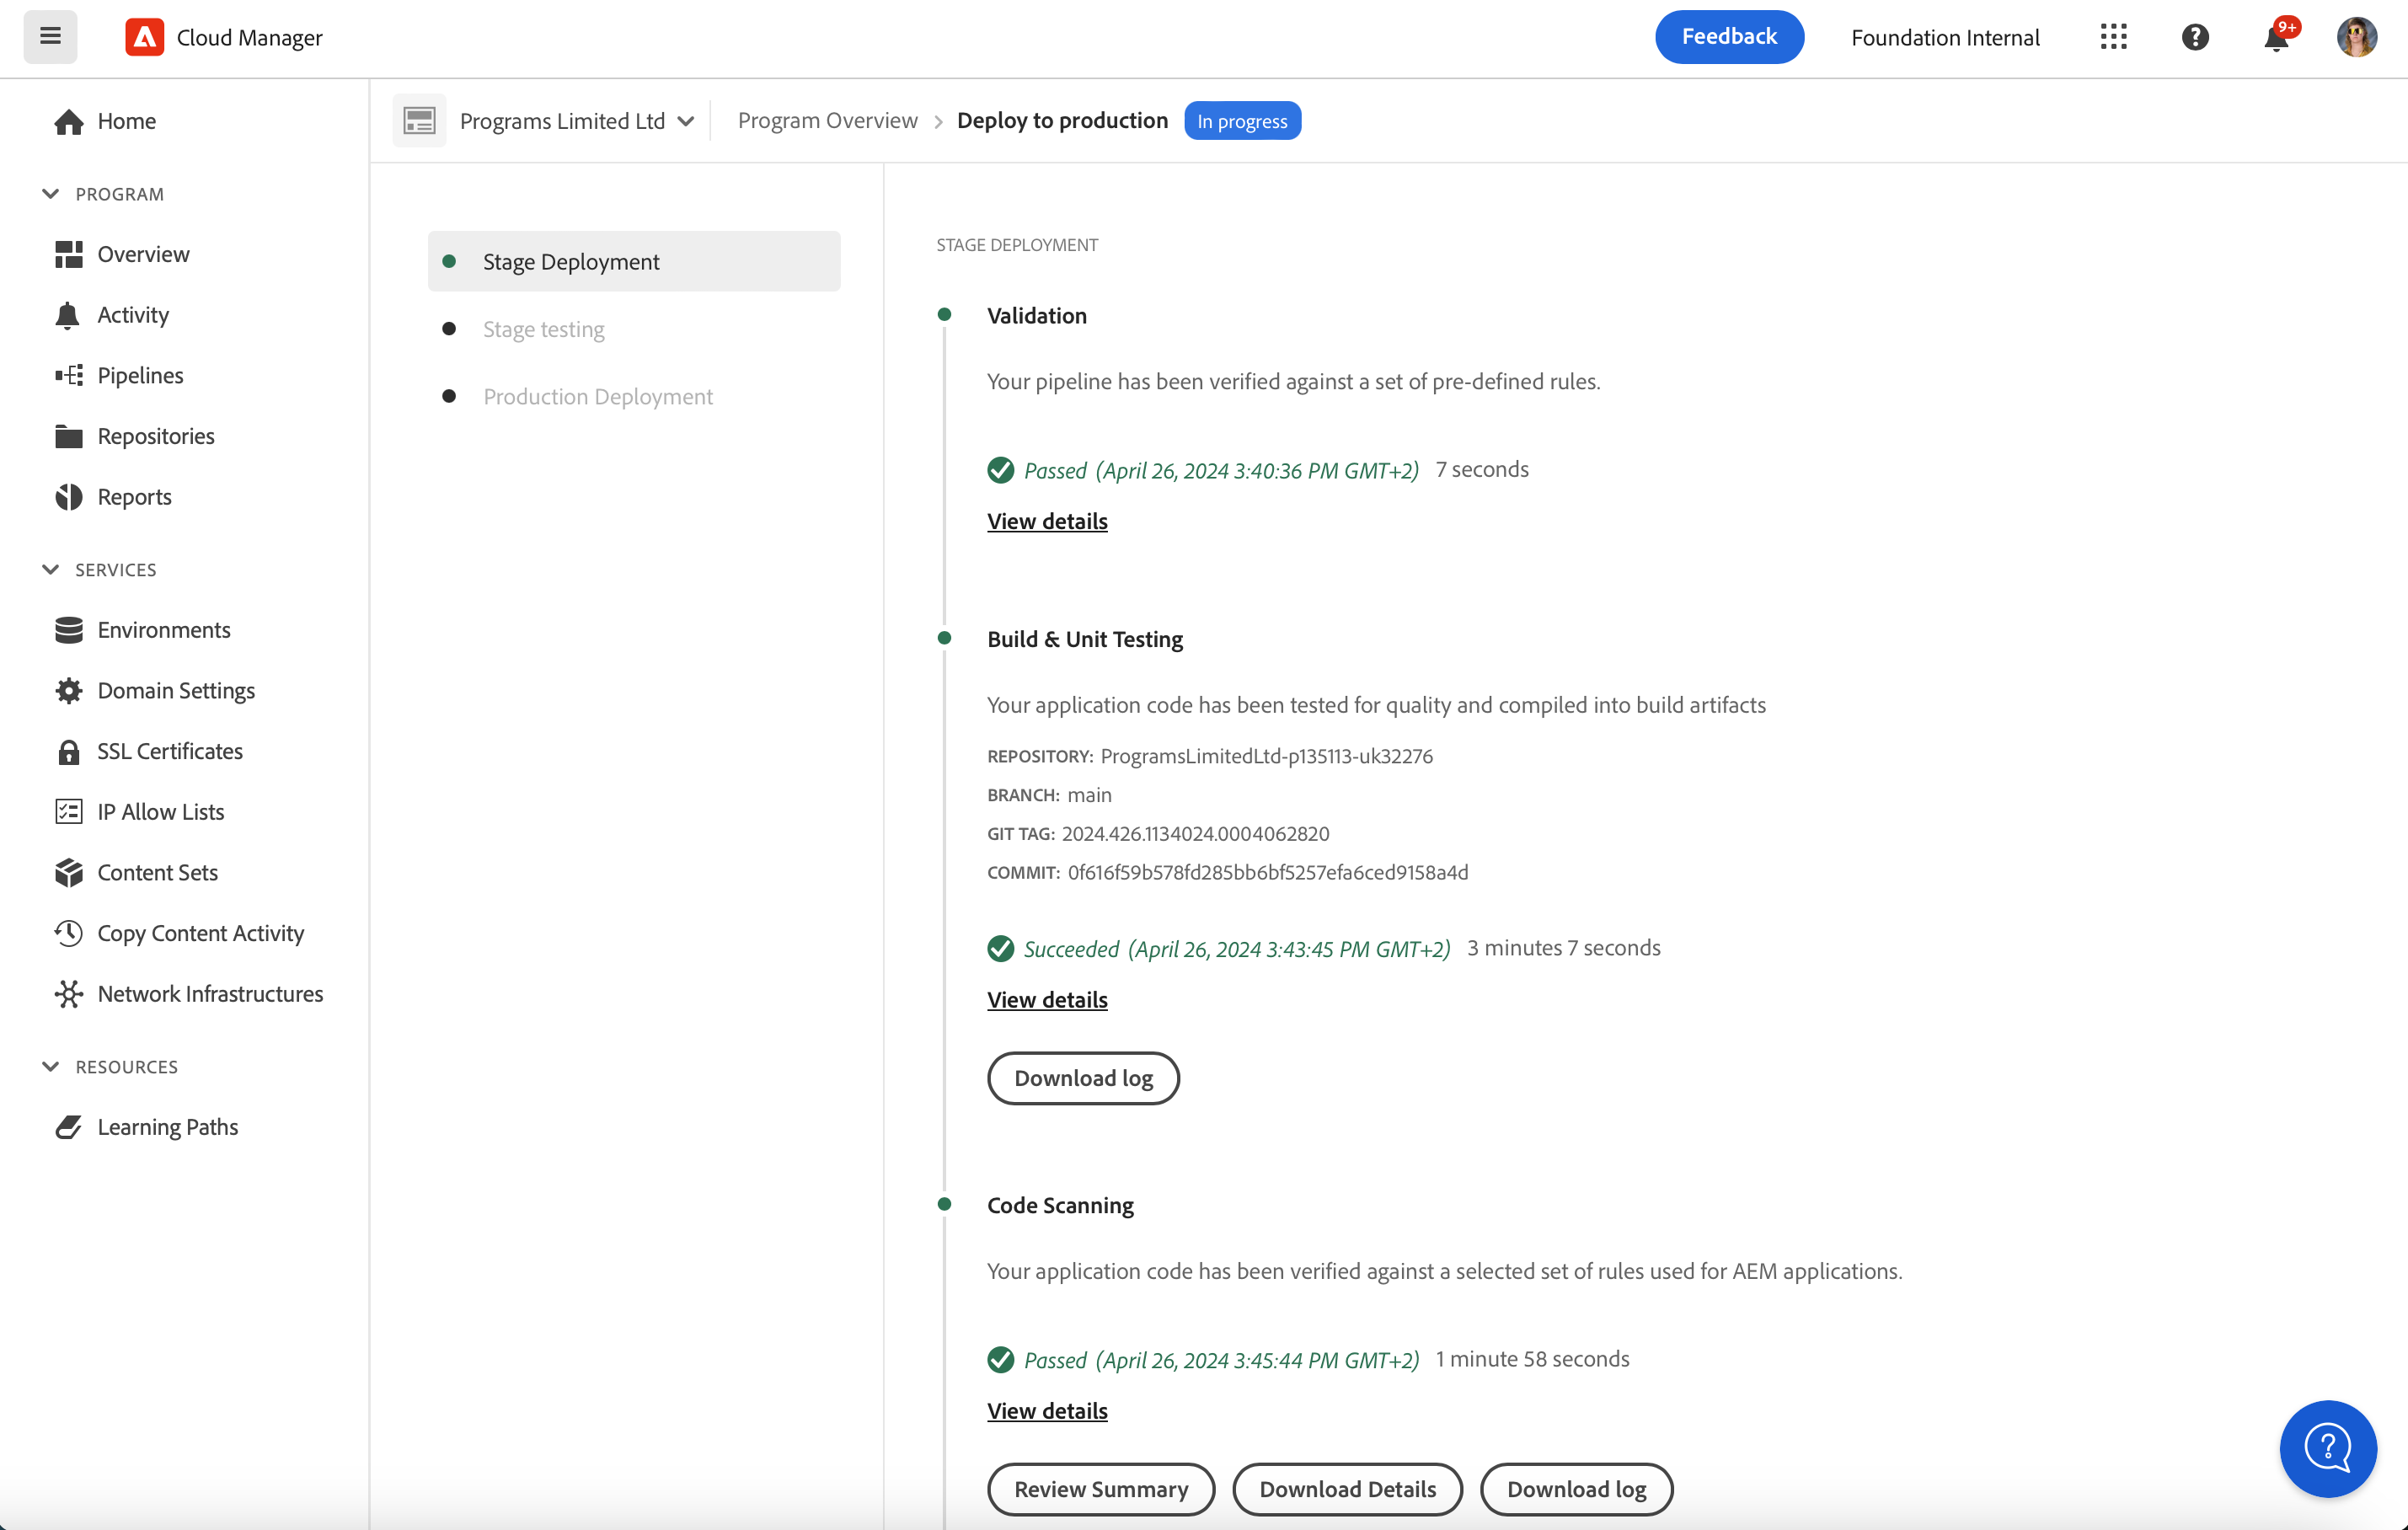Open notifications bell with 9+ badge
2408x1530 pixels.
[2276, 38]
